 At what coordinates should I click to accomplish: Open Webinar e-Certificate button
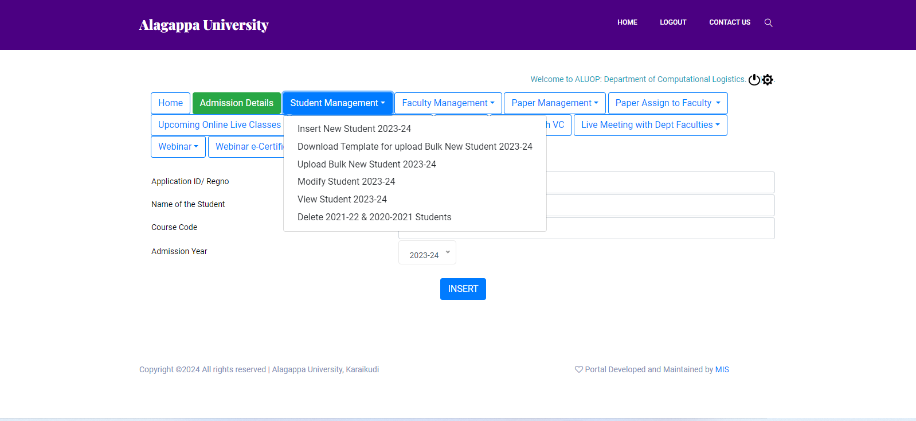246,147
